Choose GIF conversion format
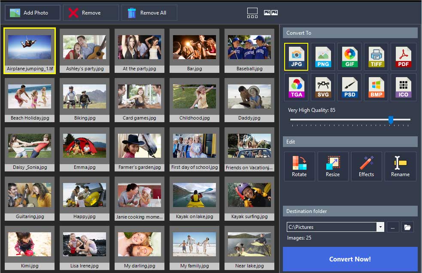422x273 pixels. (349, 56)
